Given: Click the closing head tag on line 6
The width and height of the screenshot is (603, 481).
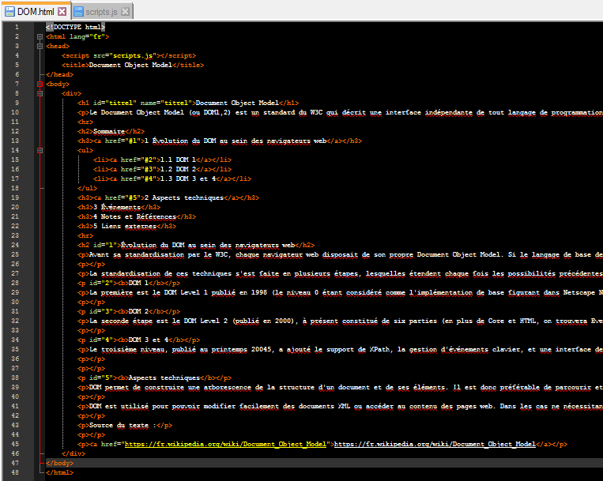Looking at the screenshot, I should (x=59, y=74).
